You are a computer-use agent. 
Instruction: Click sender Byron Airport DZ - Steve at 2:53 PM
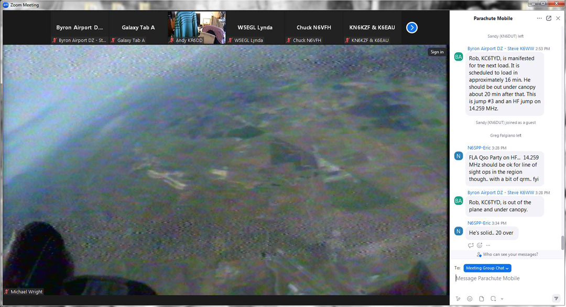click(x=500, y=49)
